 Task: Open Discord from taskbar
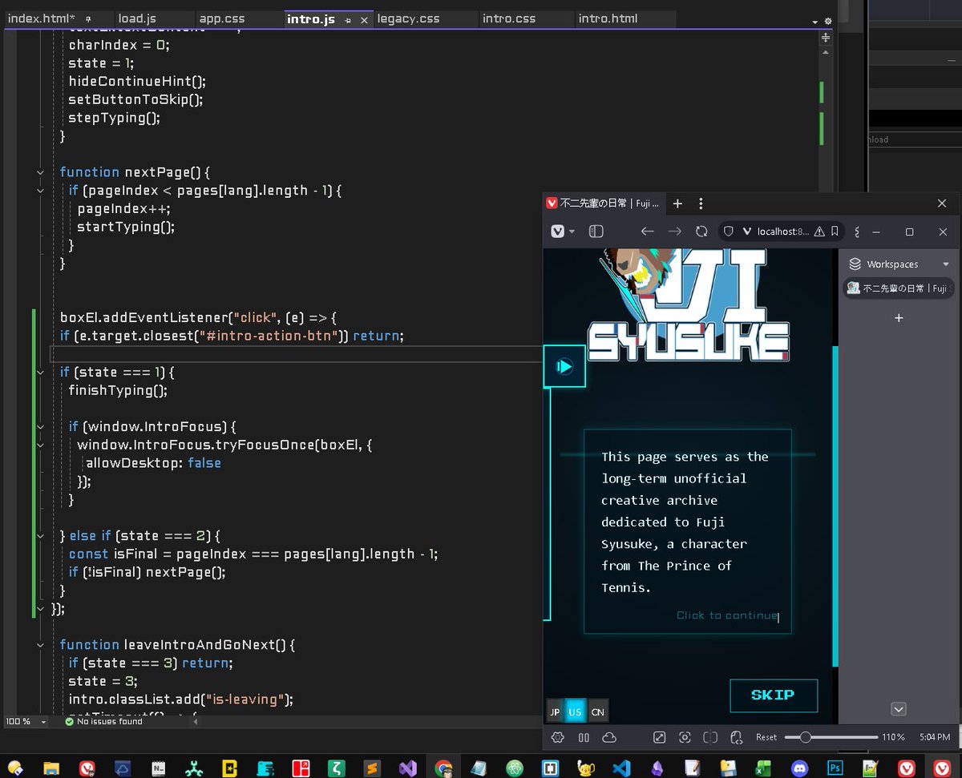[799, 768]
